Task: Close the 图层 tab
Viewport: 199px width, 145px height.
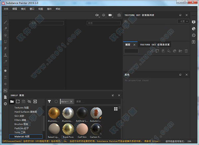Action: click(134, 45)
